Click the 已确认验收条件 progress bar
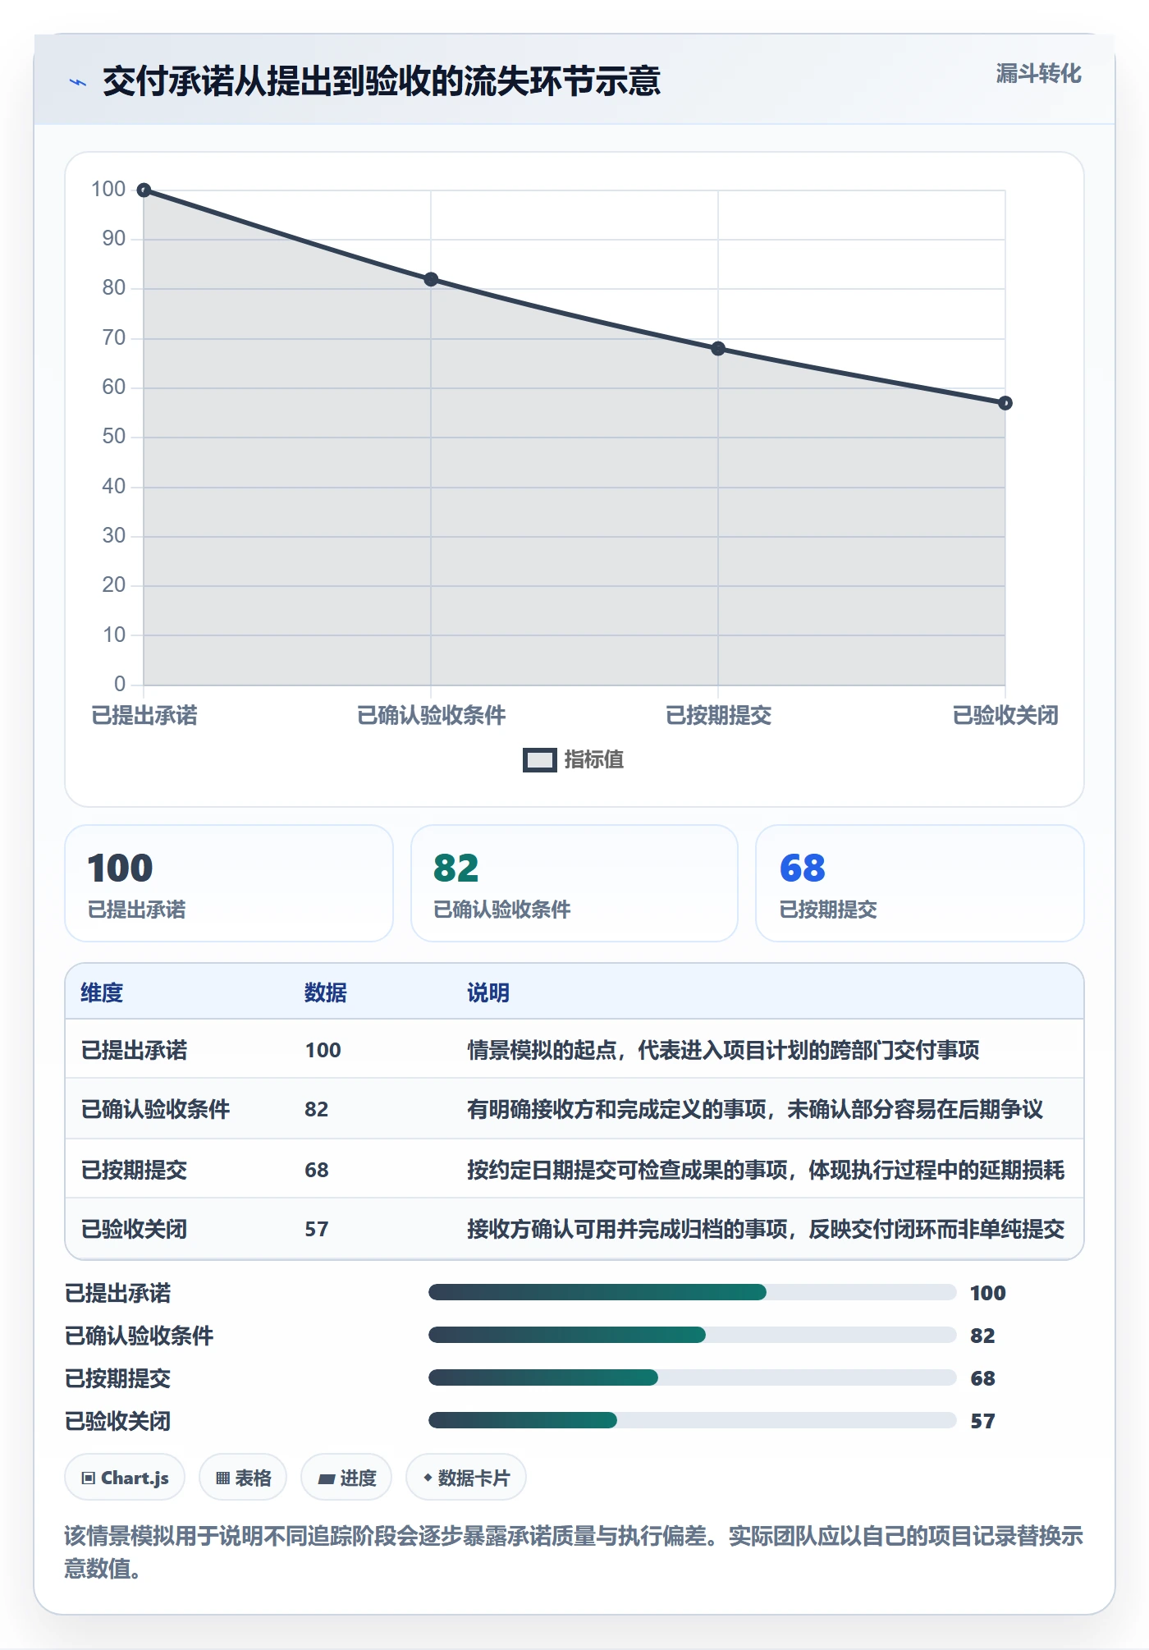 (x=693, y=1335)
